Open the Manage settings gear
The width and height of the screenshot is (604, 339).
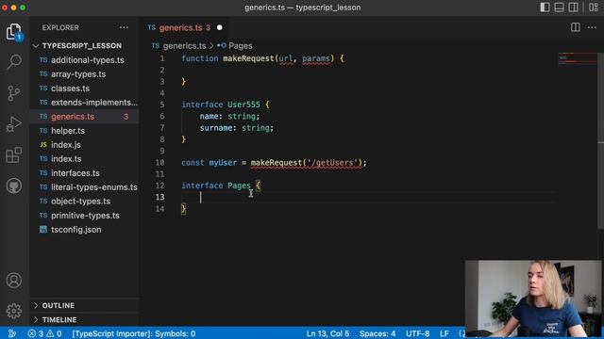click(x=14, y=311)
